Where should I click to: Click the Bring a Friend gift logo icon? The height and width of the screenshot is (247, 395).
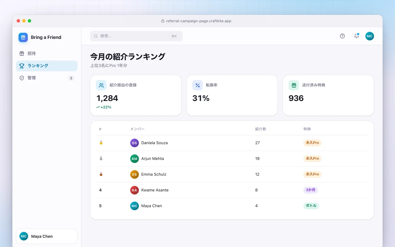pos(23,37)
